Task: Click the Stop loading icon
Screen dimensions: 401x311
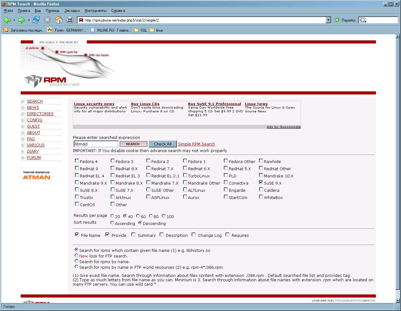Action: click(x=47, y=20)
